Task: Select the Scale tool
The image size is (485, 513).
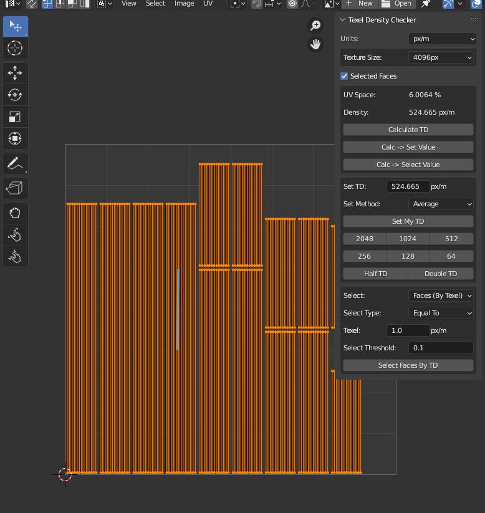Action: point(15,117)
